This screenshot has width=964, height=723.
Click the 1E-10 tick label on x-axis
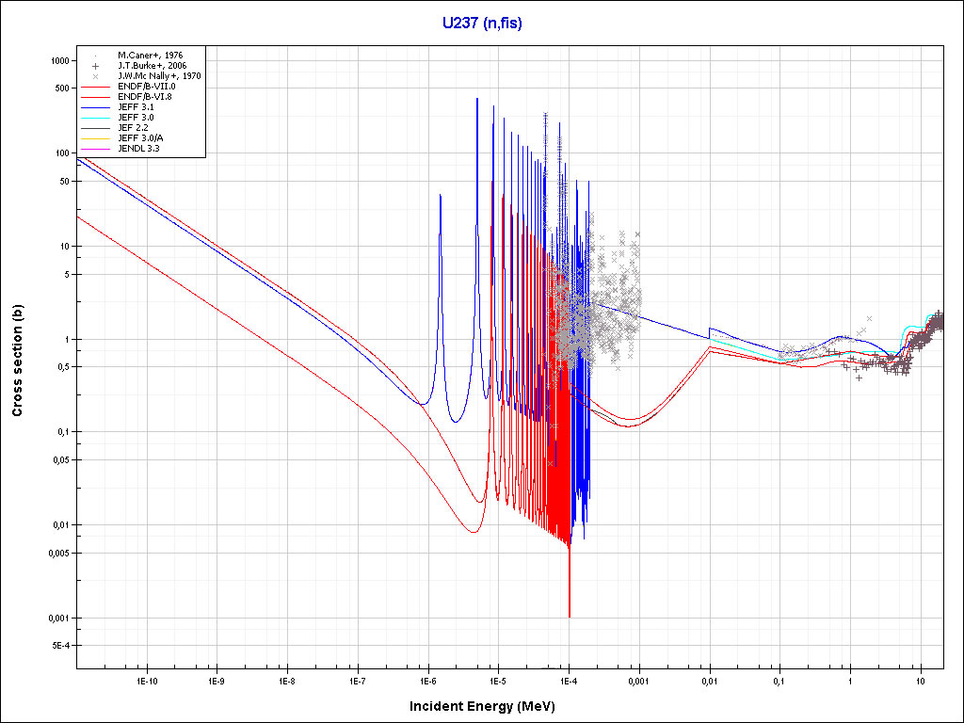pos(146,680)
